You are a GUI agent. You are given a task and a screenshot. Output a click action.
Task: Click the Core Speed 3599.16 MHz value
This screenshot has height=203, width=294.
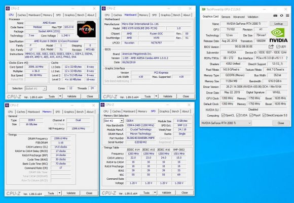click(x=36, y=67)
